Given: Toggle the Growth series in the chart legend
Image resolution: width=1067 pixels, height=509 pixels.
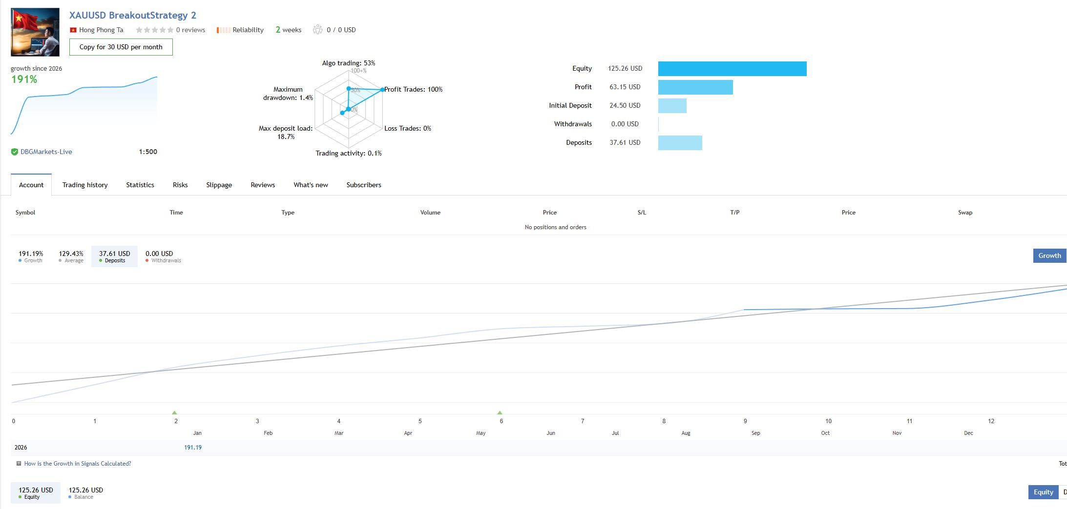Looking at the screenshot, I should click(31, 256).
